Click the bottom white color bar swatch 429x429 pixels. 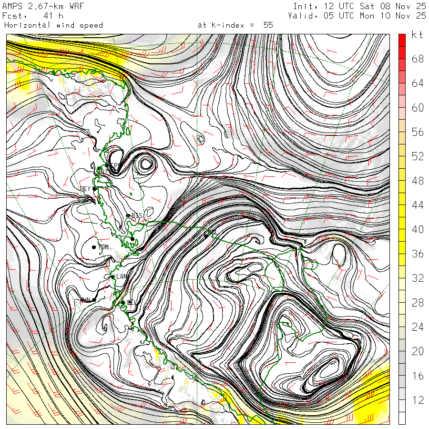point(402,419)
